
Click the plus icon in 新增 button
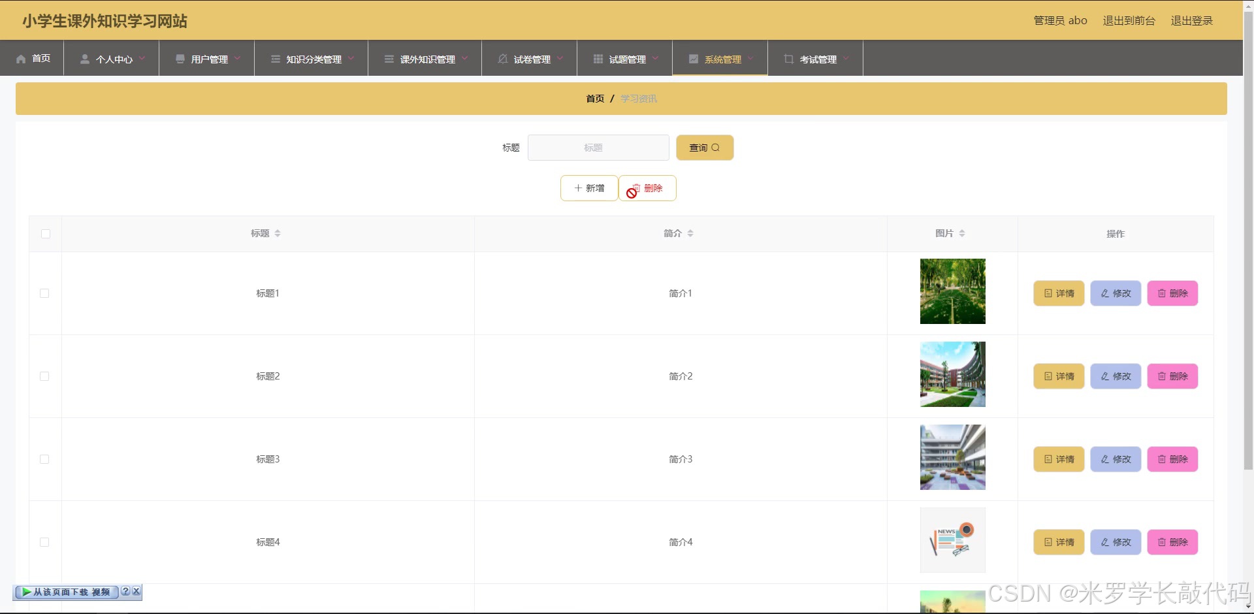[x=578, y=188]
